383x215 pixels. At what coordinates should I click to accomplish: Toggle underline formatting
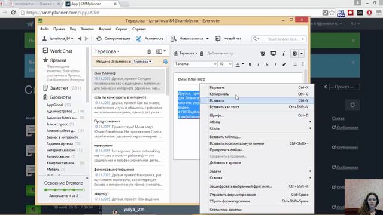[x=267, y=64]
